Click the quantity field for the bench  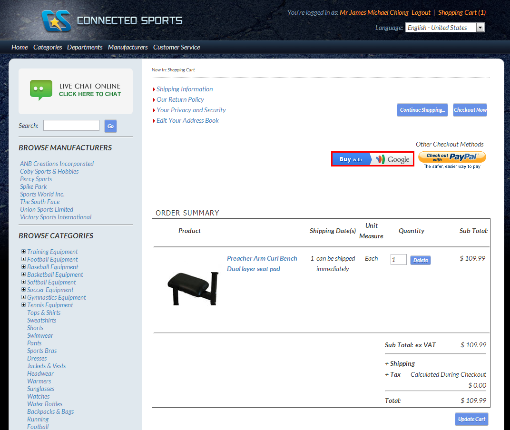(x=399, y=260)
